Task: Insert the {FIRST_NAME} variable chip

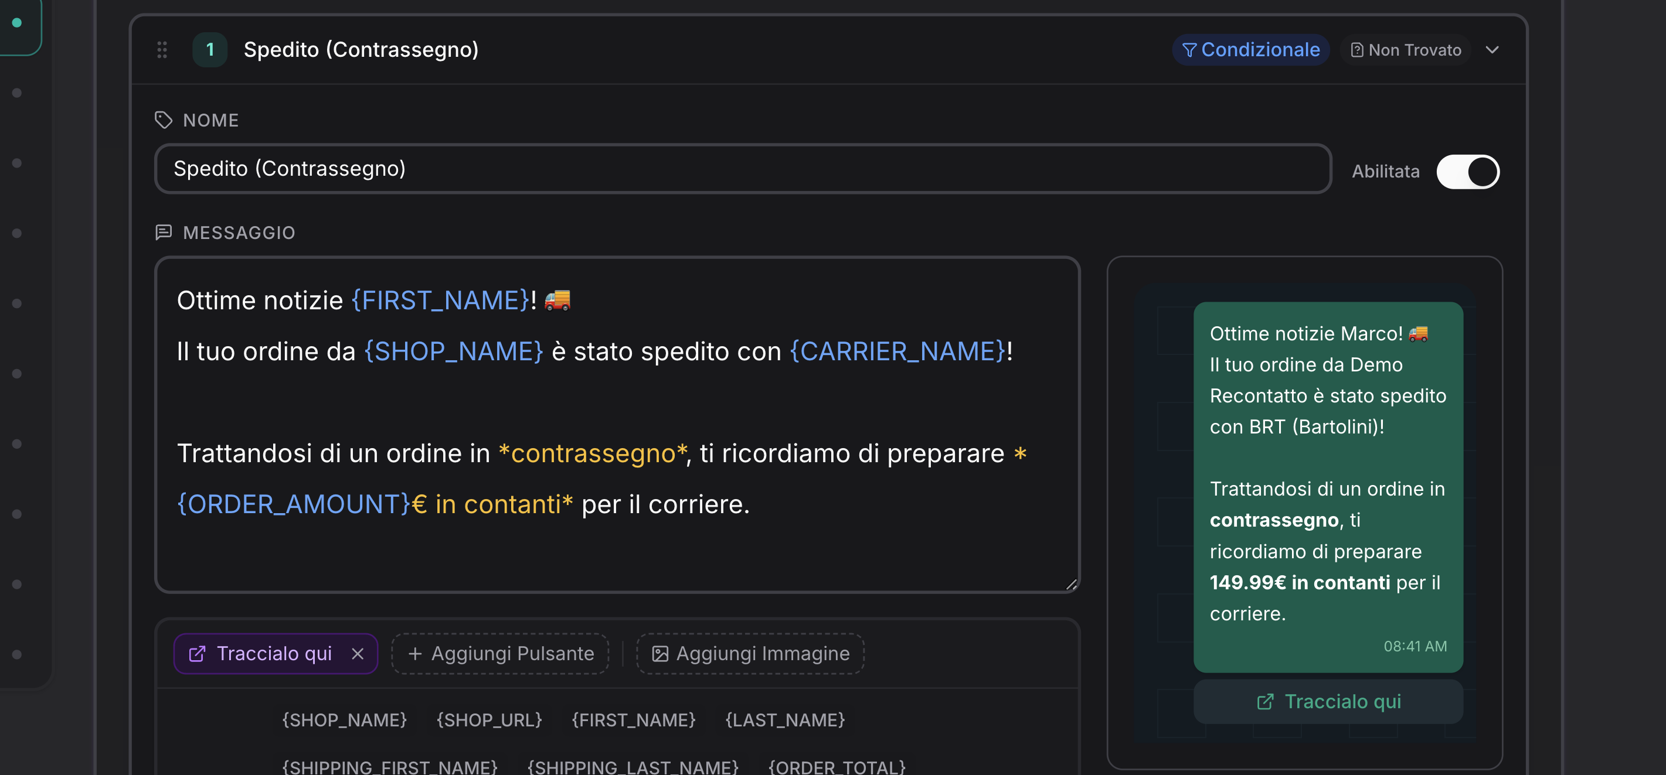Action: (x=633, y=719)
